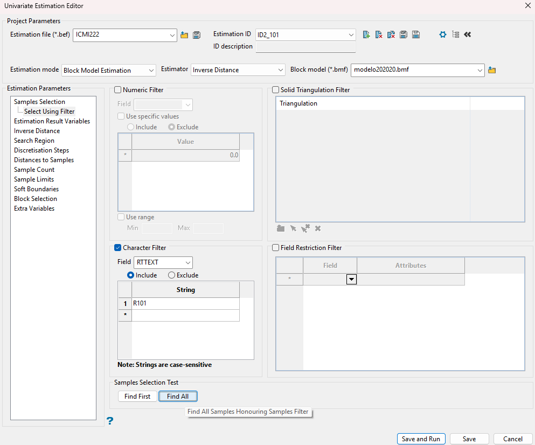Click the ID description input field
Image resolution: width=535 pixels, height=445 pixels.
[305, 47]
